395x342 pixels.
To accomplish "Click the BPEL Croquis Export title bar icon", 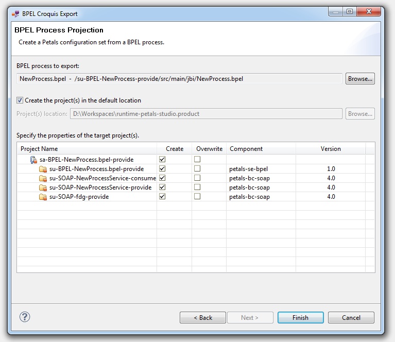I will coord(15,13).
